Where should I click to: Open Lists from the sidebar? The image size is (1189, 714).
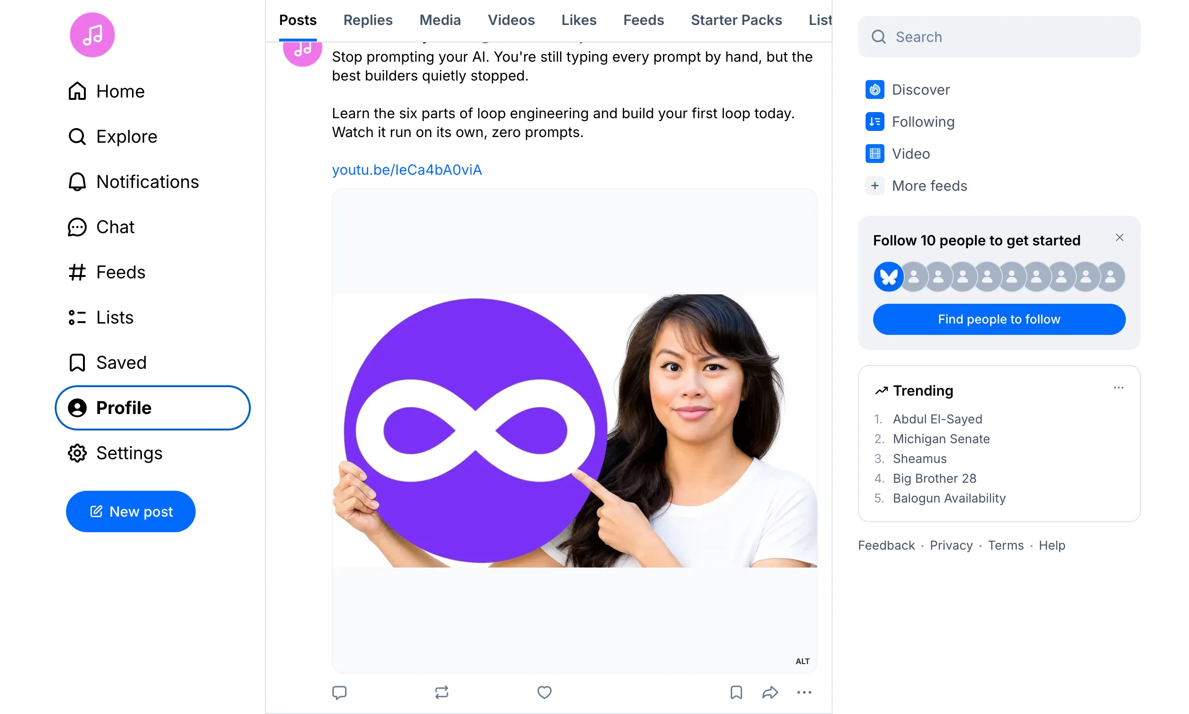pos(100,317)
